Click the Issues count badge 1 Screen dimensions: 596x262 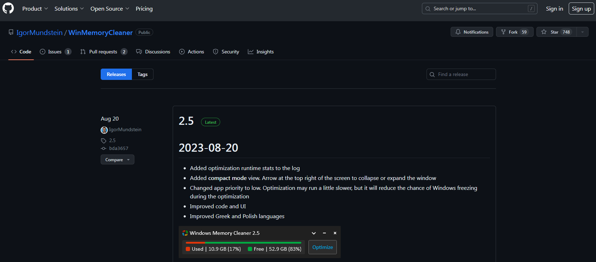coord(68,52)
